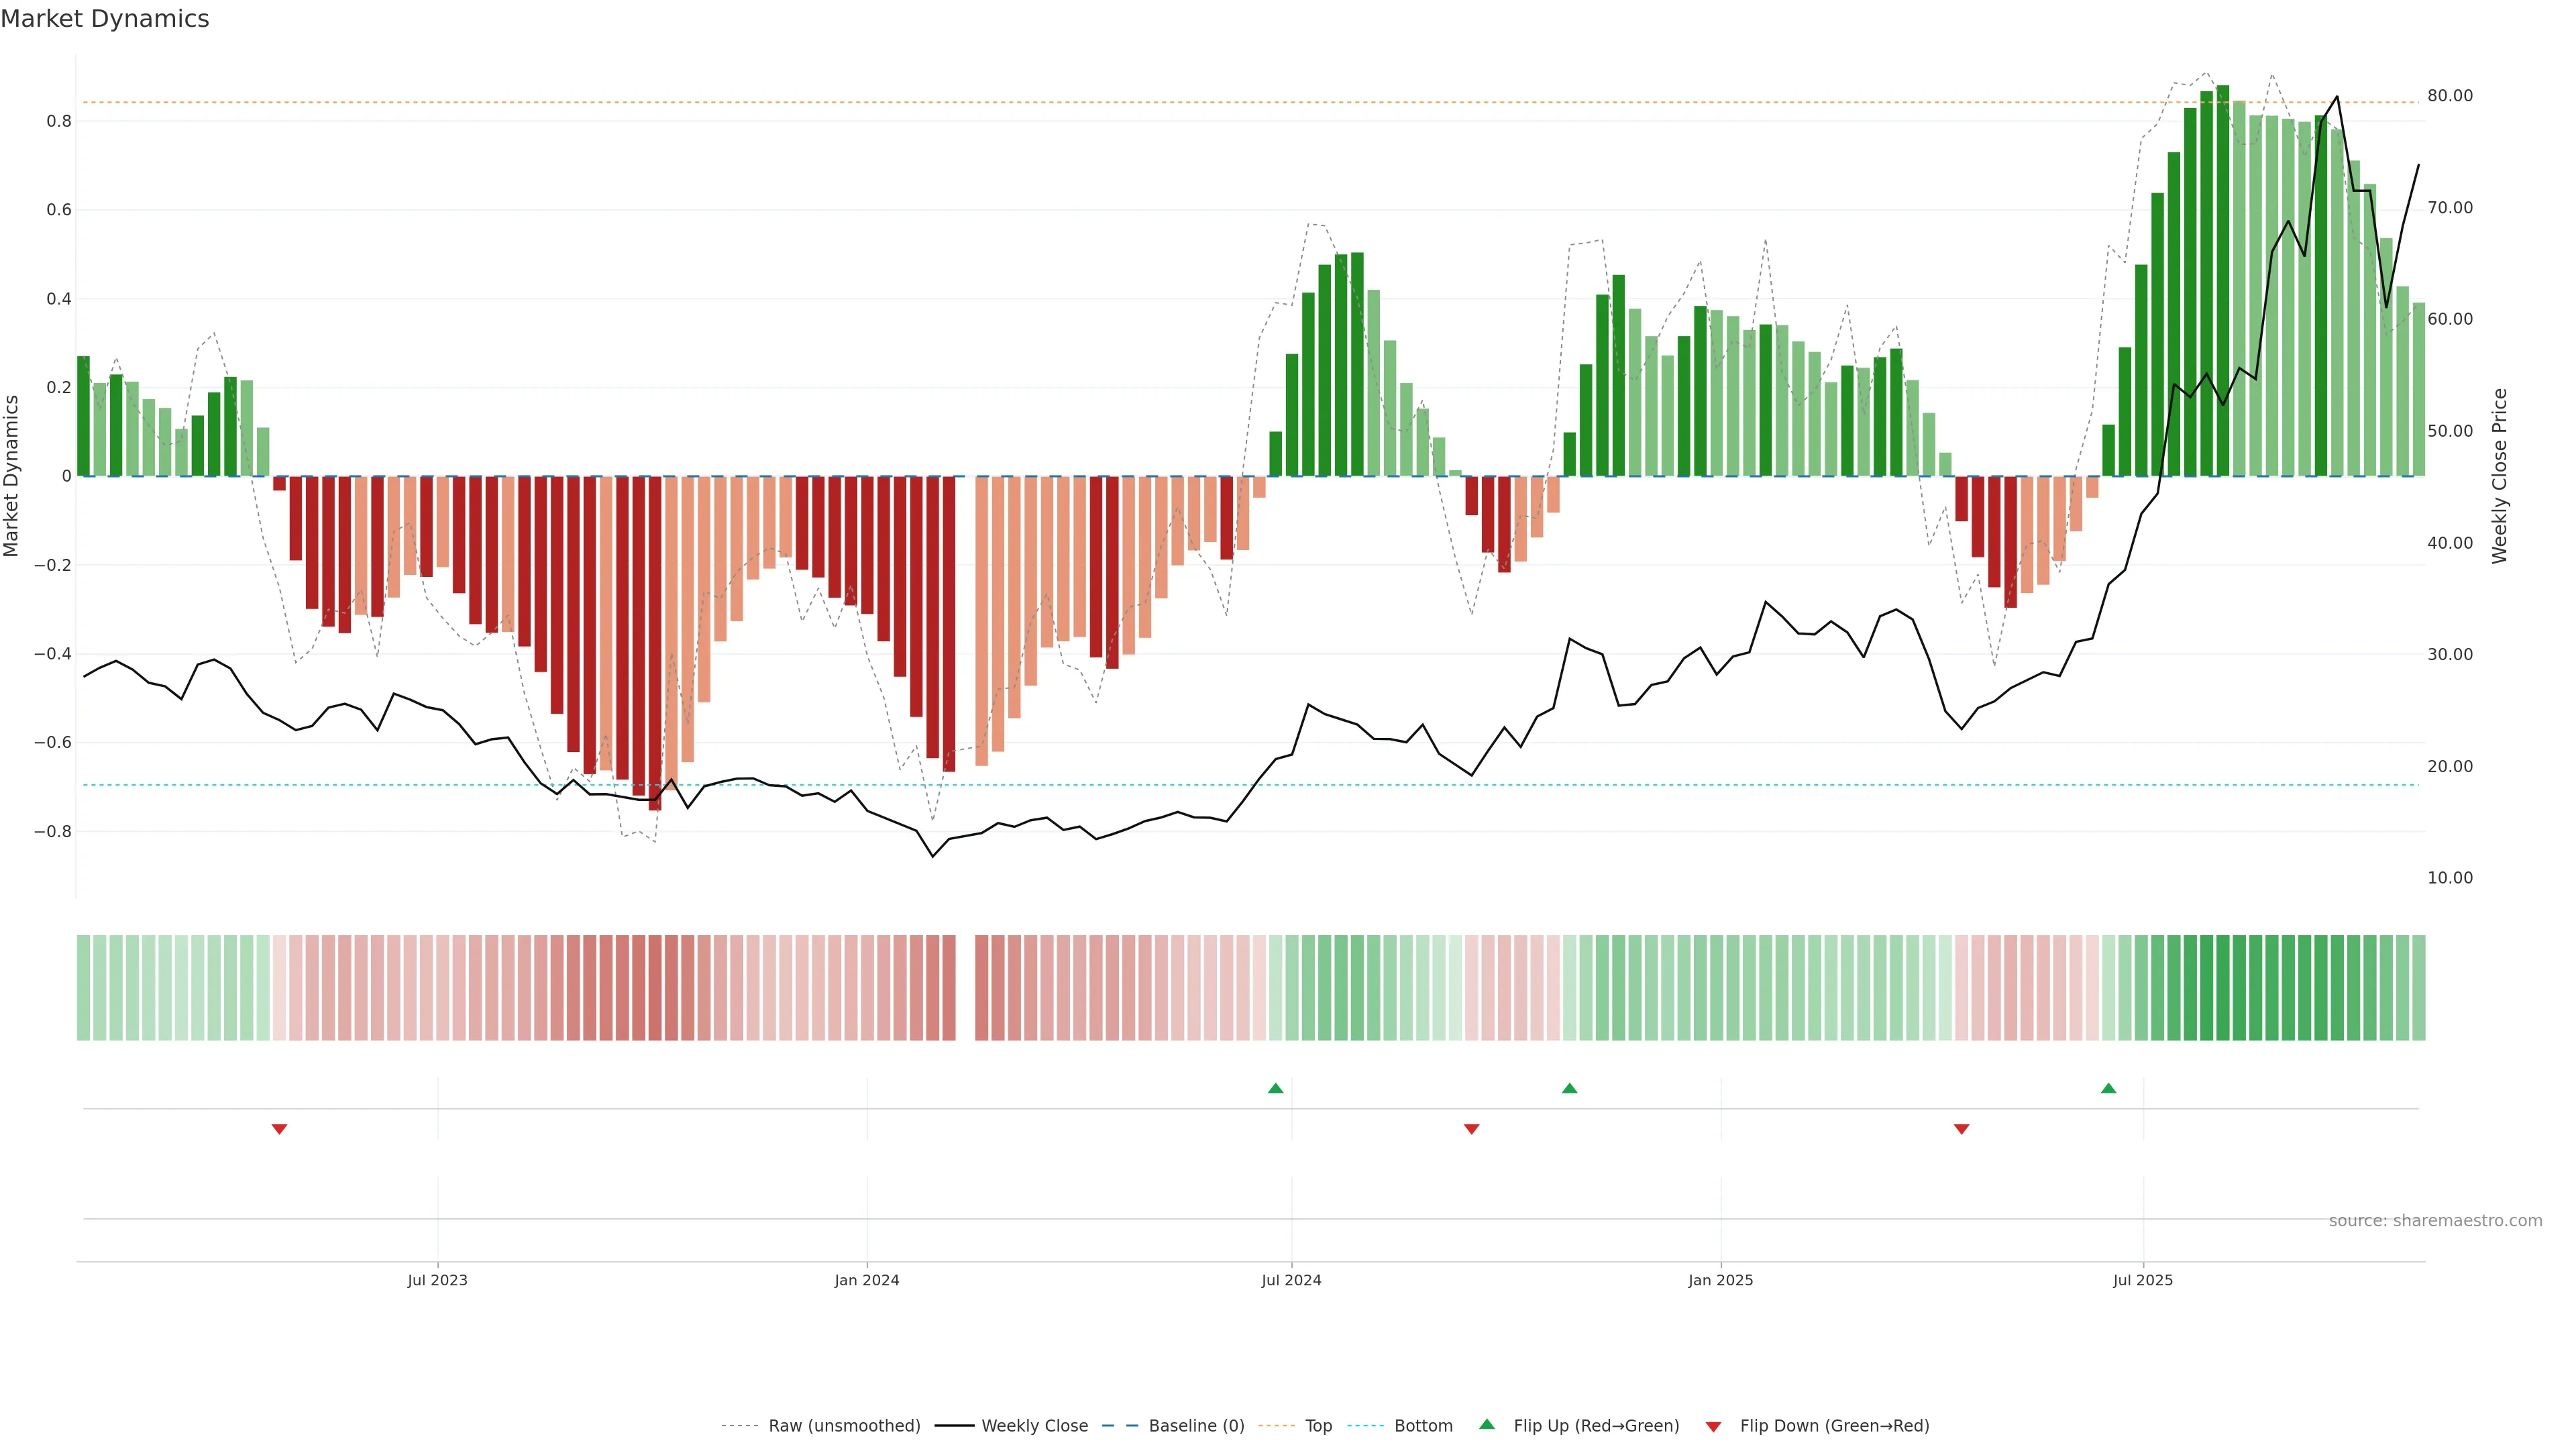
Task: Click the Jan 2024 x-axis label
Action: click(866, 1280)
